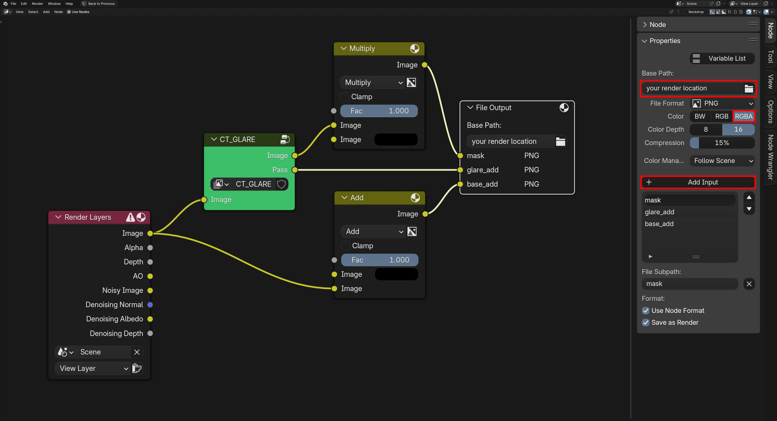
Task: Disable Save as Render checkbox
Action: 646,322
